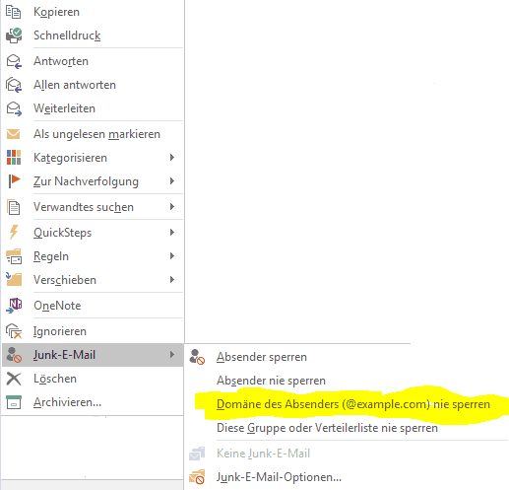Expand the Kategorisieren submenu arrow

pos(172,158)
